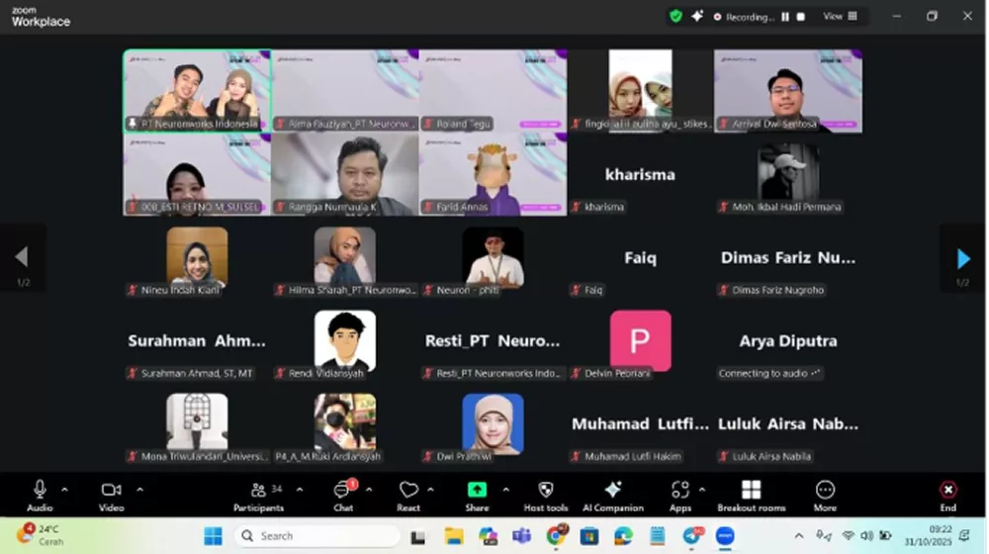Expand chat options arrow

(x=369, y=490)
